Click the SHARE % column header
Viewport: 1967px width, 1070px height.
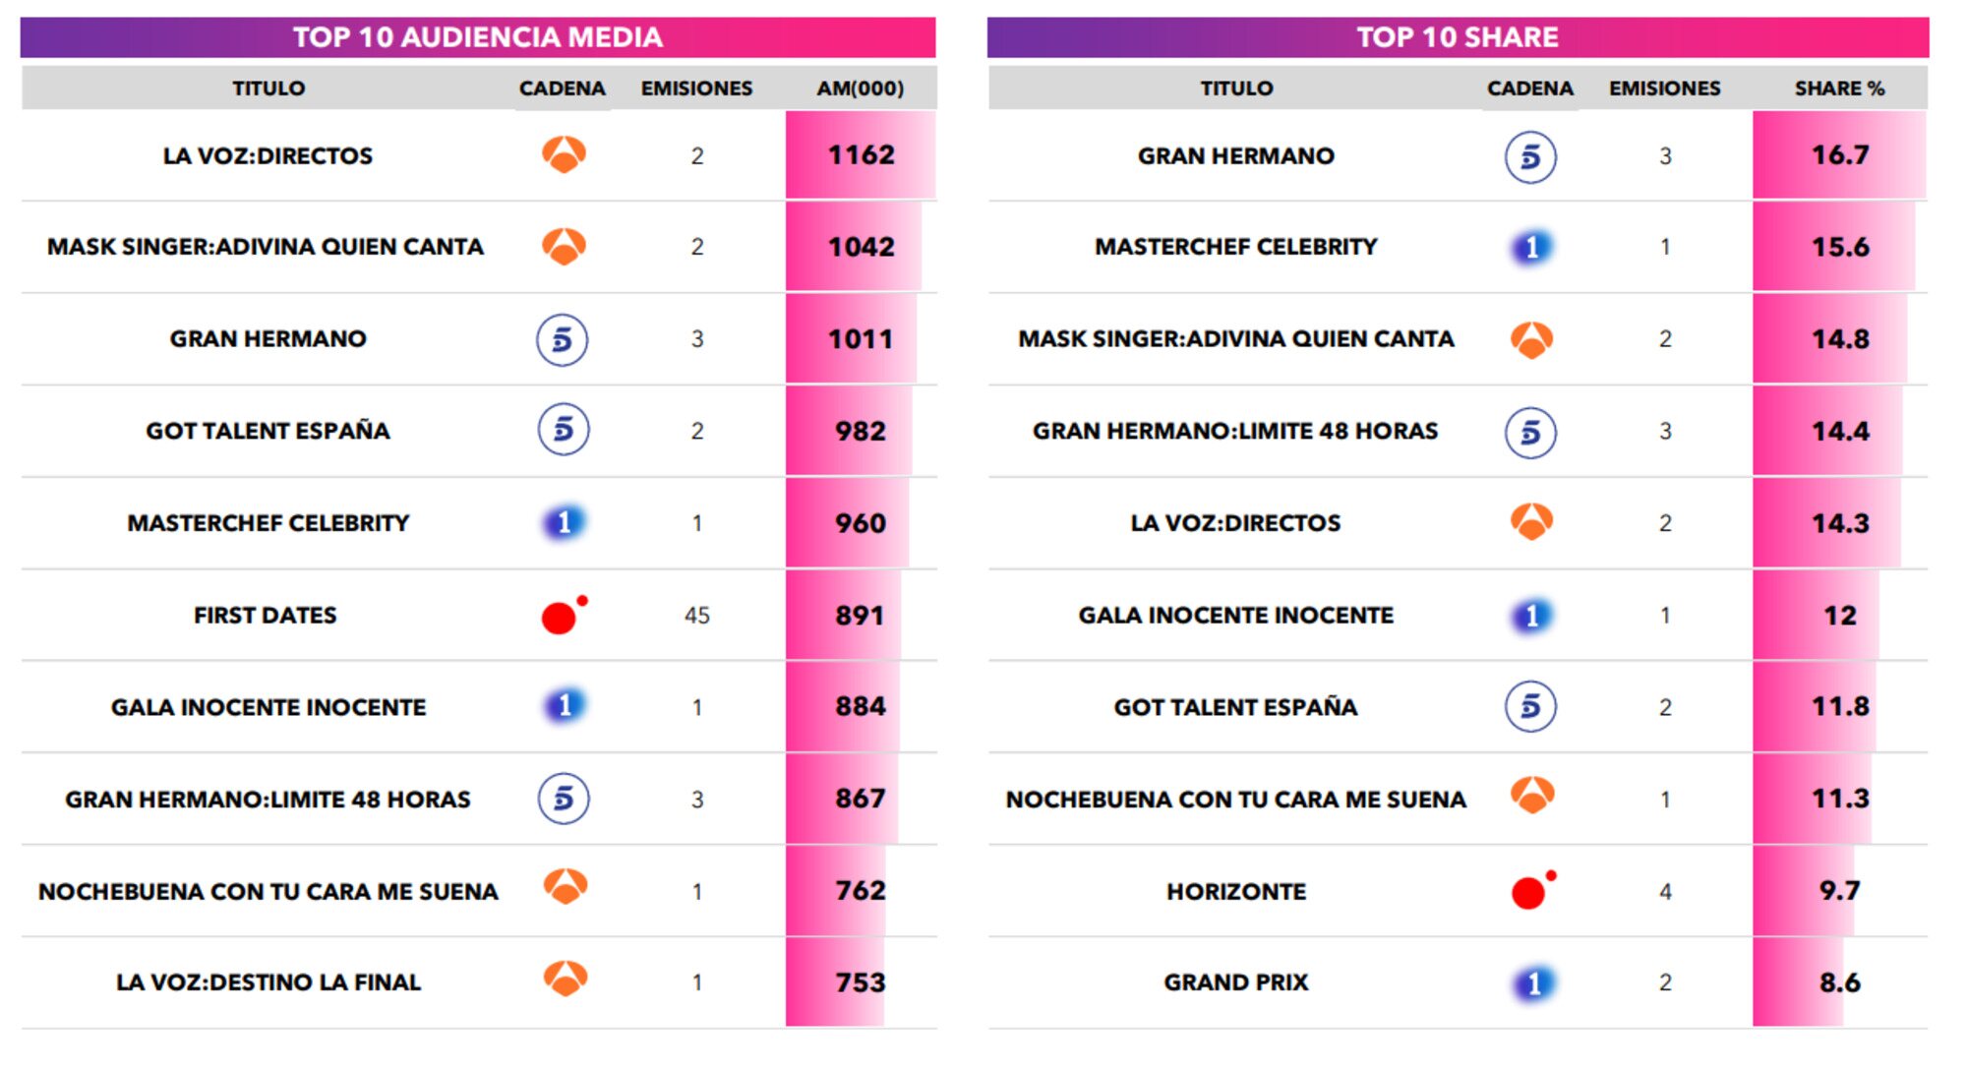[1839, 89]
